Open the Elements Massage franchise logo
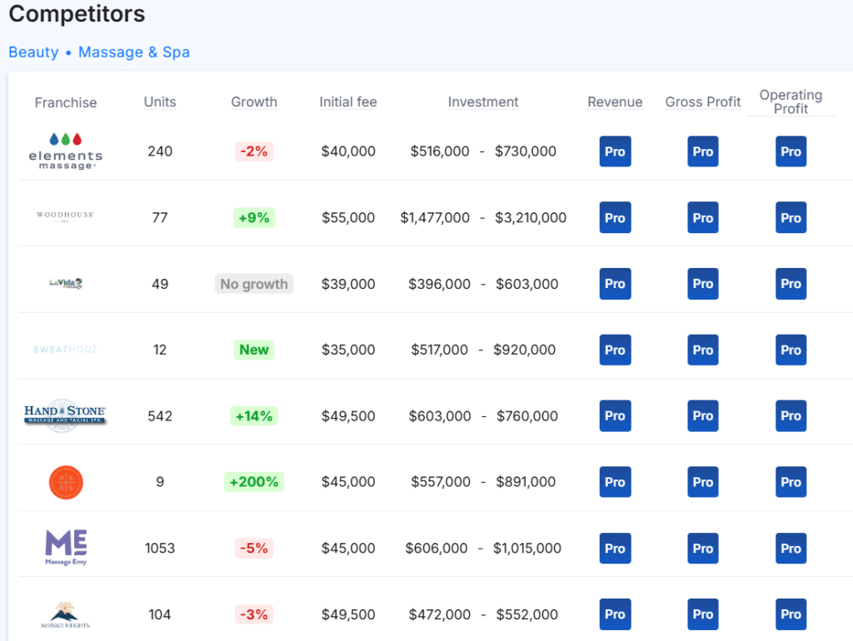Image resolution: width=853 pixels, height=641 pixels. click(65, 152)
